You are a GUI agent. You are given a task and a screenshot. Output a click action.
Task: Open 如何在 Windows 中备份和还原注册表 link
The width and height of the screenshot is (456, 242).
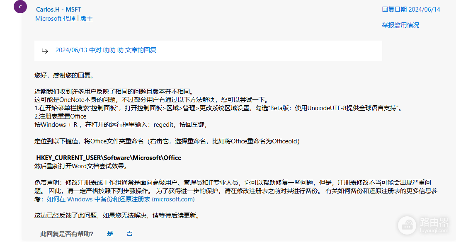121,199
